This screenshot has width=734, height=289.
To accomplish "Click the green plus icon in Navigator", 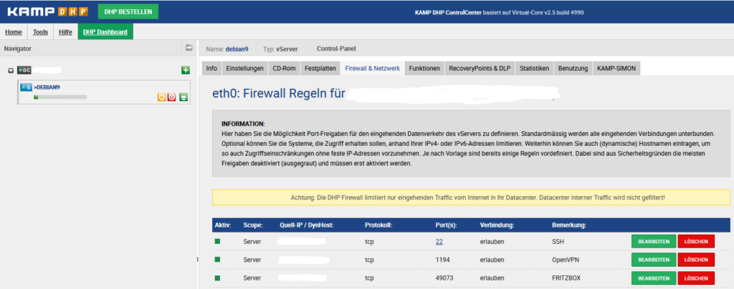I will pos(185,70).
